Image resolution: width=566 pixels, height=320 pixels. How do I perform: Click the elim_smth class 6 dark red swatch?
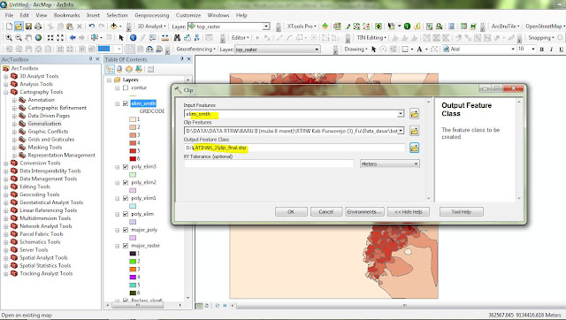click(x=133, y=159)
